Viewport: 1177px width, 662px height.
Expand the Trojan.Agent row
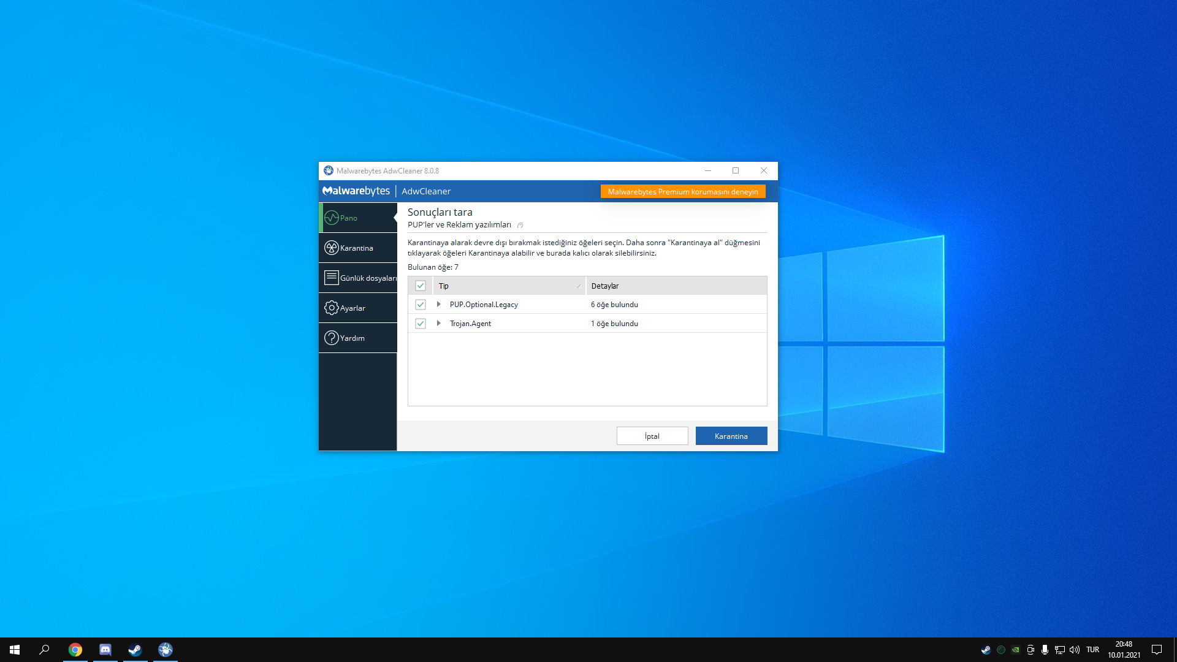(x=438, y=323)
